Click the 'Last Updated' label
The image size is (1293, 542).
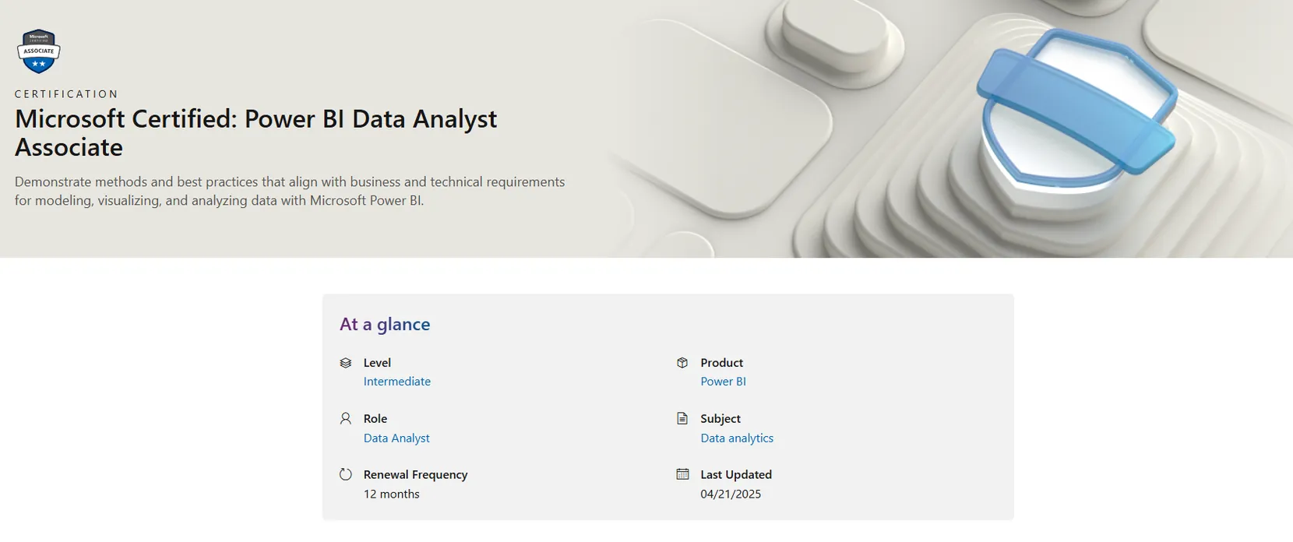click(x=736, y=475)
